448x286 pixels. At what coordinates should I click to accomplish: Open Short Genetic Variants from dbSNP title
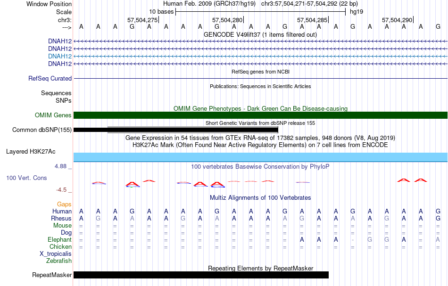pos(260,123)
